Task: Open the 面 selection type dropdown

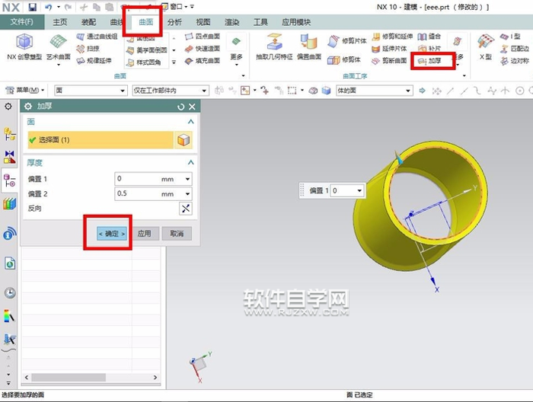Action: pos(91,91)
